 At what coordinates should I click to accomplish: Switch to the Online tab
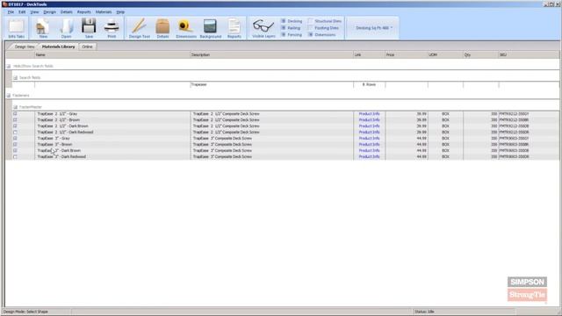coord(87,47)
